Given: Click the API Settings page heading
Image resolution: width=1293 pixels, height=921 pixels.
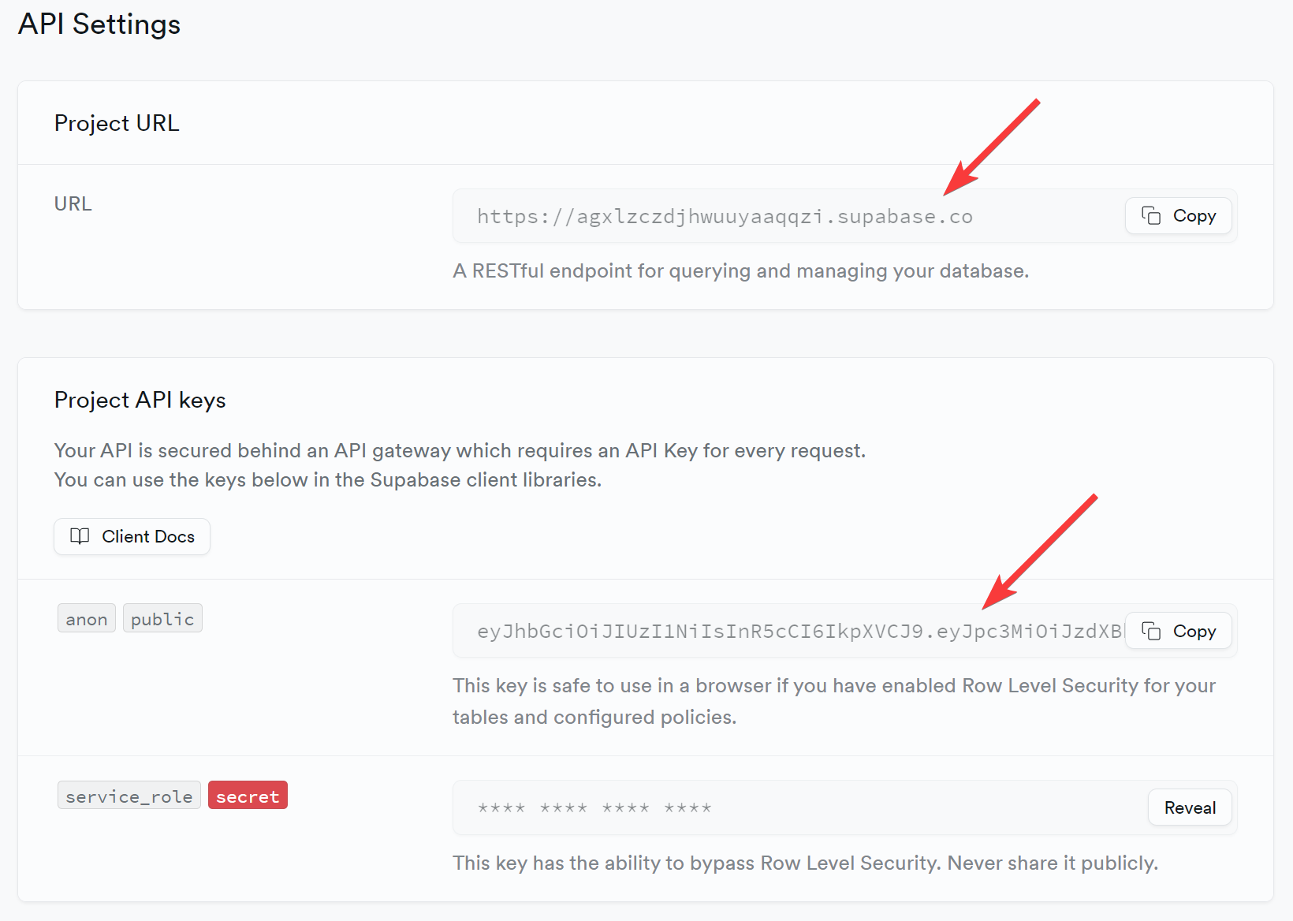Looking at the screenshot, I should 99,24.
